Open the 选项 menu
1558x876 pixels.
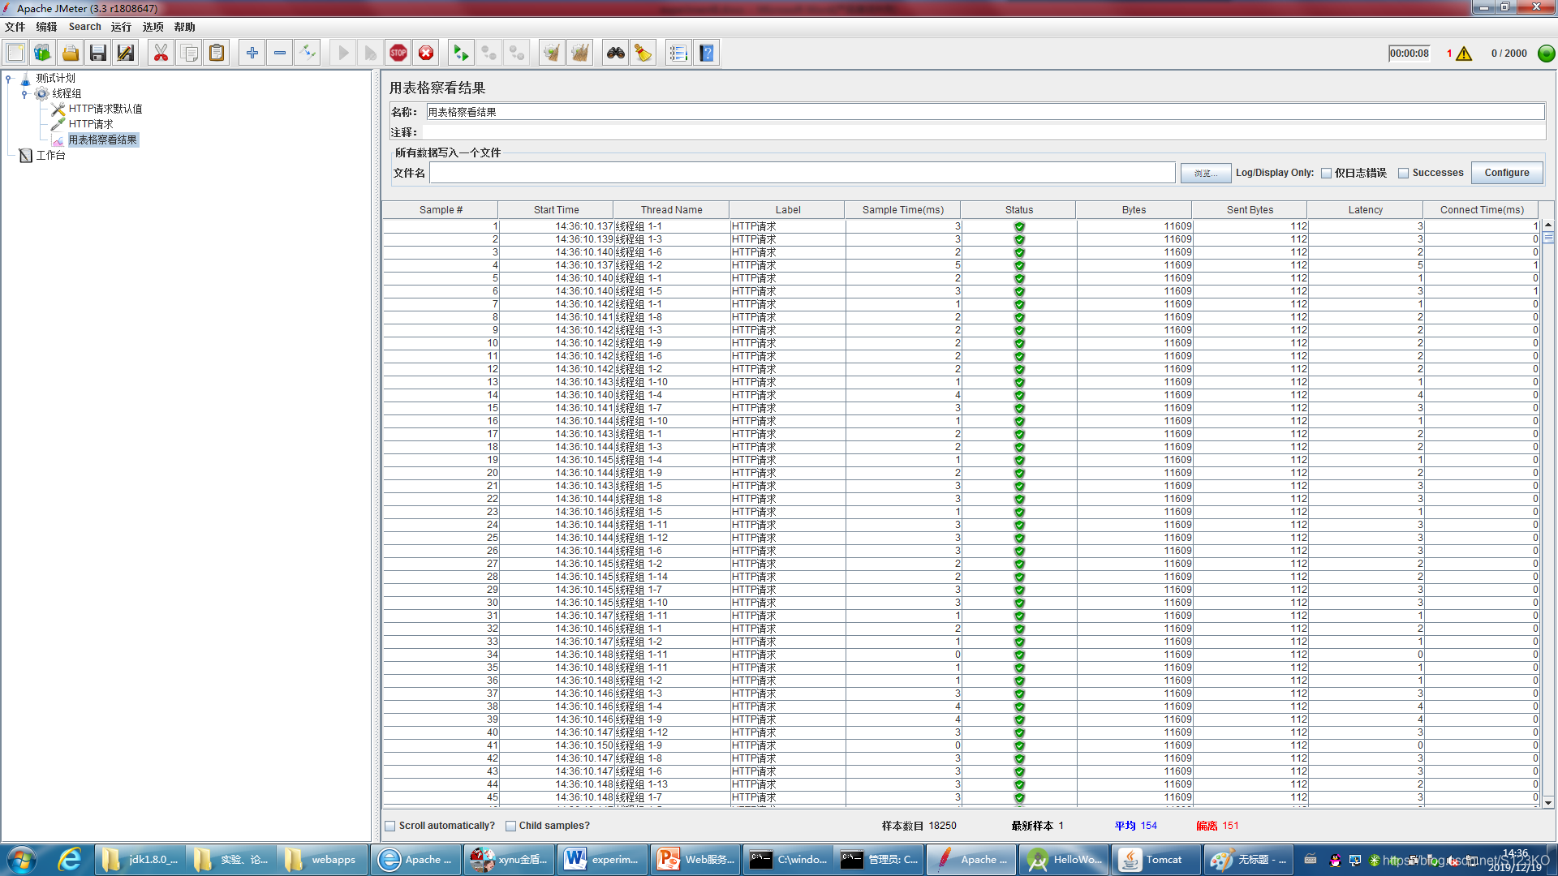[x=153, y=27]
